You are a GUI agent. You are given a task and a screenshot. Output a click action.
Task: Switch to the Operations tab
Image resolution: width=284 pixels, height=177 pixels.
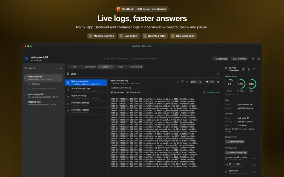tap(90, 67)
